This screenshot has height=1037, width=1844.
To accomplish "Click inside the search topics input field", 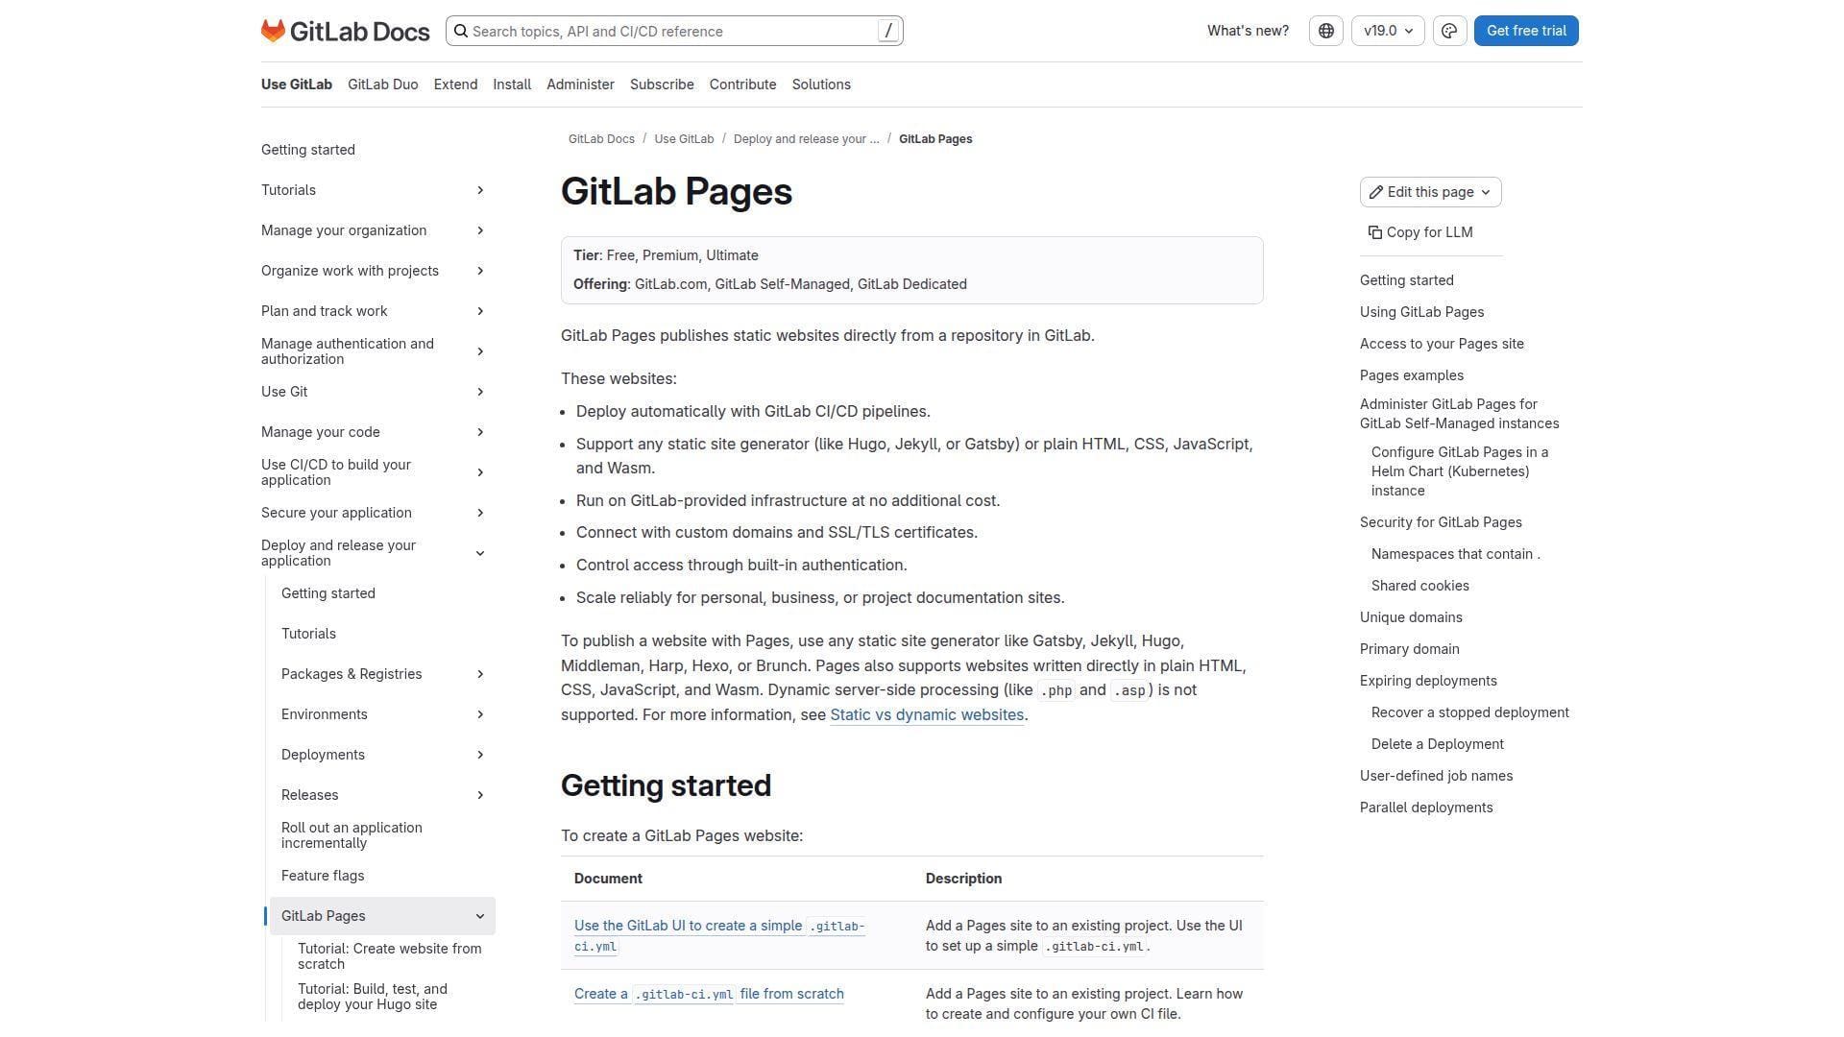I will pyautogui.click(x=672, y=31).
